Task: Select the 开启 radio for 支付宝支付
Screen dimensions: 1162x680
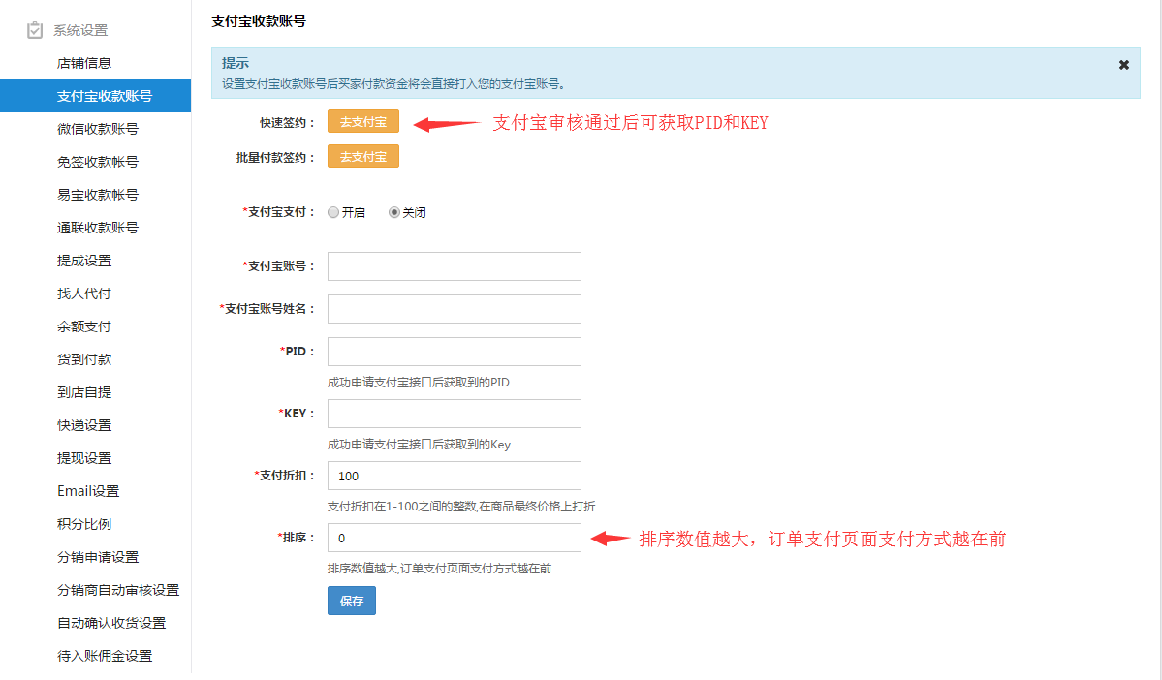Action: point(333,212)
